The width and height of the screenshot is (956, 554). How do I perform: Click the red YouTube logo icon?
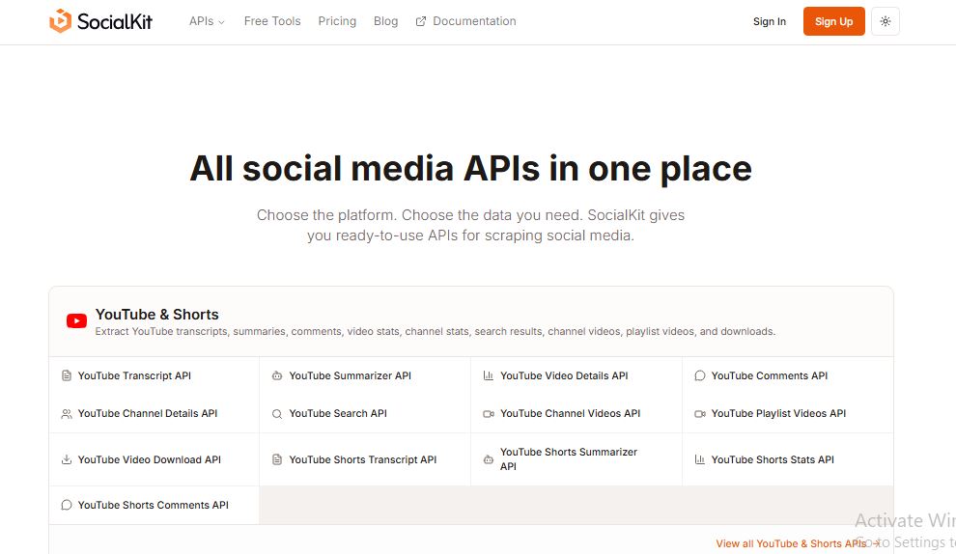pyautogui.click(x=77, y=321)
